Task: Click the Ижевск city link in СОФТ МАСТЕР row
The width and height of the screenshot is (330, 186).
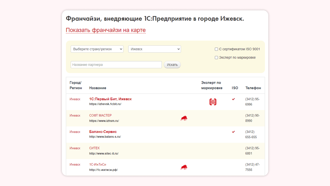Action: coord(75,115)
